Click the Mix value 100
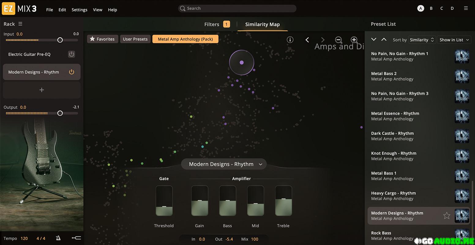 tap(255, 239)
